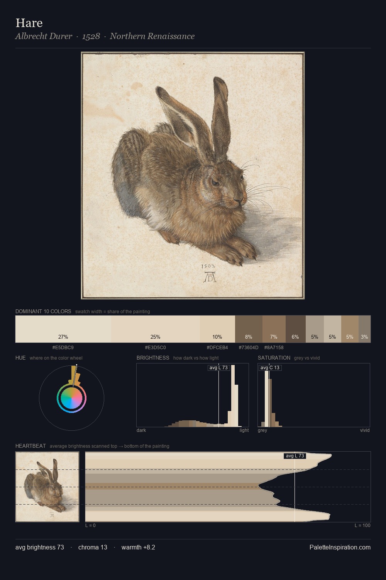
Task: Click the saturation histogram chart
Action: (314, 395)
